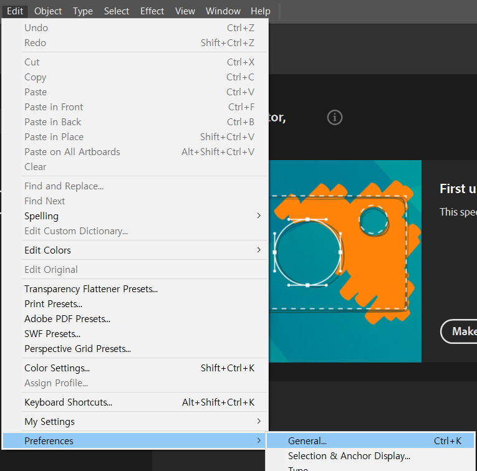Click the Cut menu entry
The width and height of the screenshot is (477, 471).
click(x=135, y=62)
